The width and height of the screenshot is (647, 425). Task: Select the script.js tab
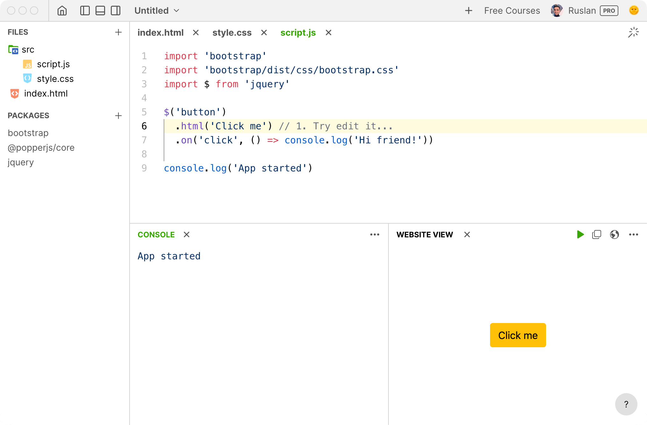[x=299, y=33]
